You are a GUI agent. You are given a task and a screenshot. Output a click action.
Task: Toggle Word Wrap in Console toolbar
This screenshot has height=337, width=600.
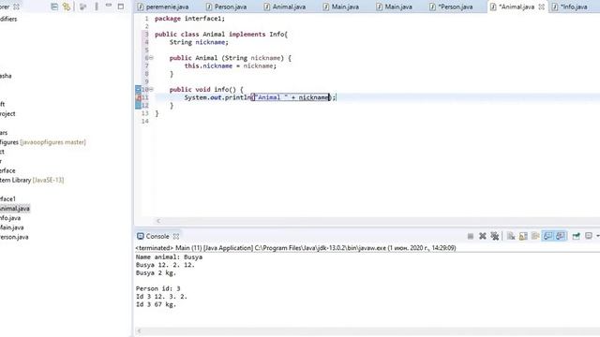pos(535,236)
